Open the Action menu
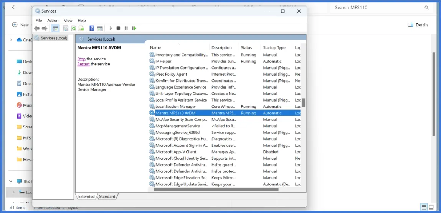Screen dimensions: 441x213 pyautogui.click(x=53, y=21)
